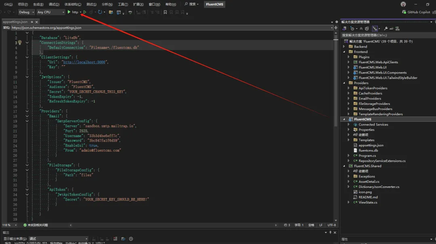Open Program.cs from Solution Explorer
The width and height of the screenshot is (436, 244).
tap(367, 156)
